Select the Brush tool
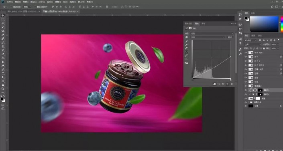 tap(3, 42)
